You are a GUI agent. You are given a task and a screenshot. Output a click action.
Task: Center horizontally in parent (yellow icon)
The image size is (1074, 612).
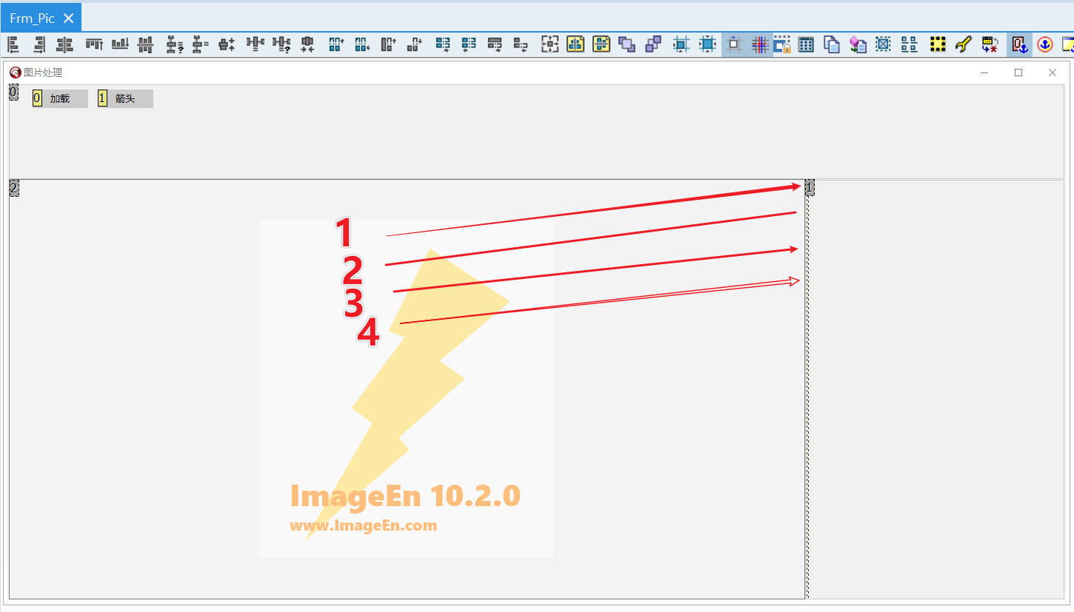pyautogui.click(x=576, y=45)
